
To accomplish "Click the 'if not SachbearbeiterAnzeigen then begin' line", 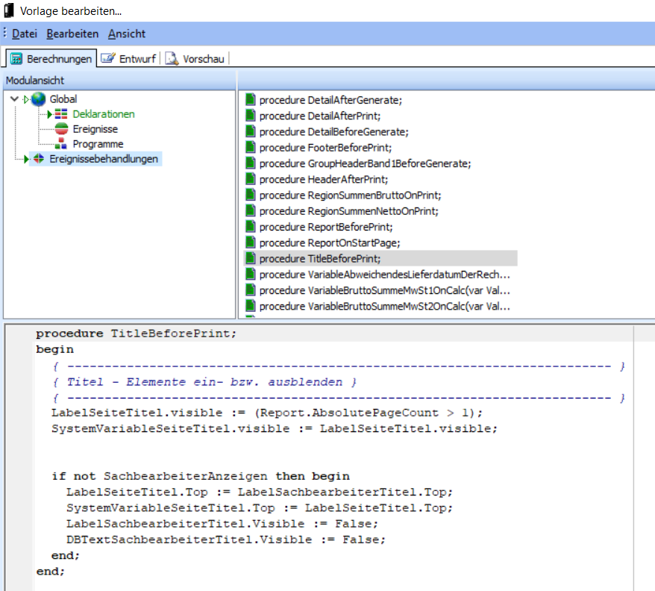I will (x=201, y=477).
